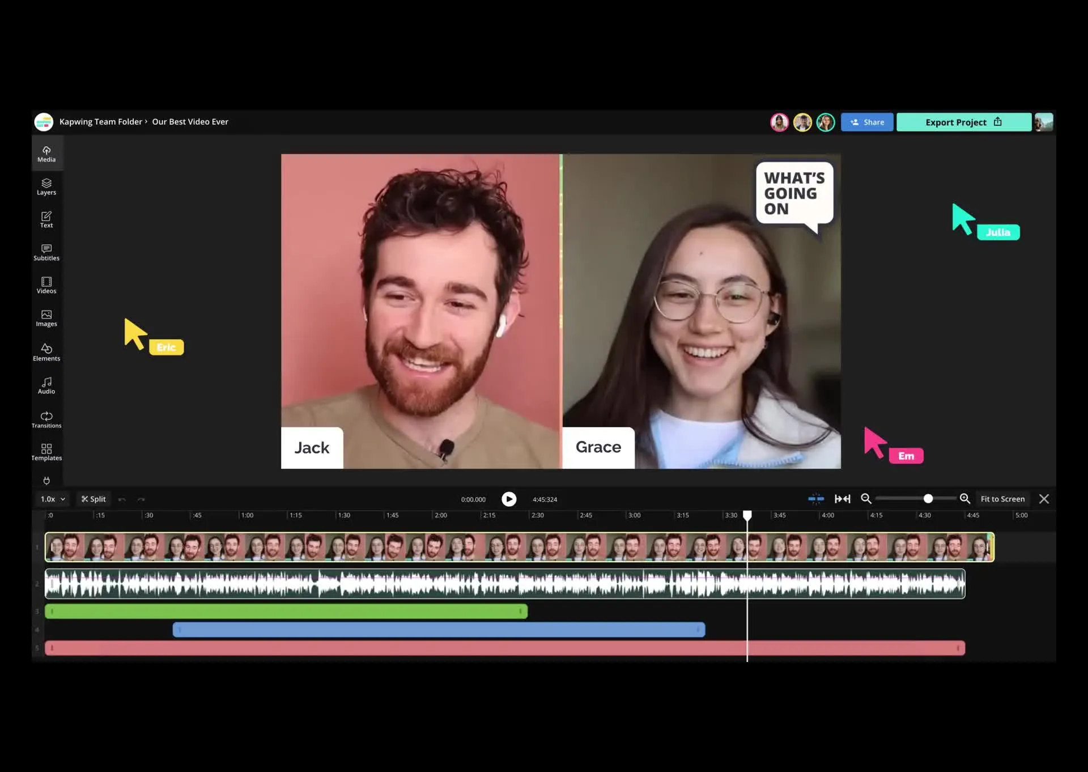The image size is (1088, 772).
Task: Click the Split button
Action: coord(93,499)
